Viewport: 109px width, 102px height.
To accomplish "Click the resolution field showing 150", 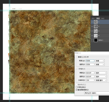I will click(90, 80).
